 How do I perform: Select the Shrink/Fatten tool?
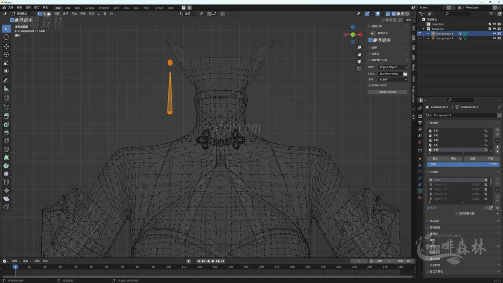point(6,190)
